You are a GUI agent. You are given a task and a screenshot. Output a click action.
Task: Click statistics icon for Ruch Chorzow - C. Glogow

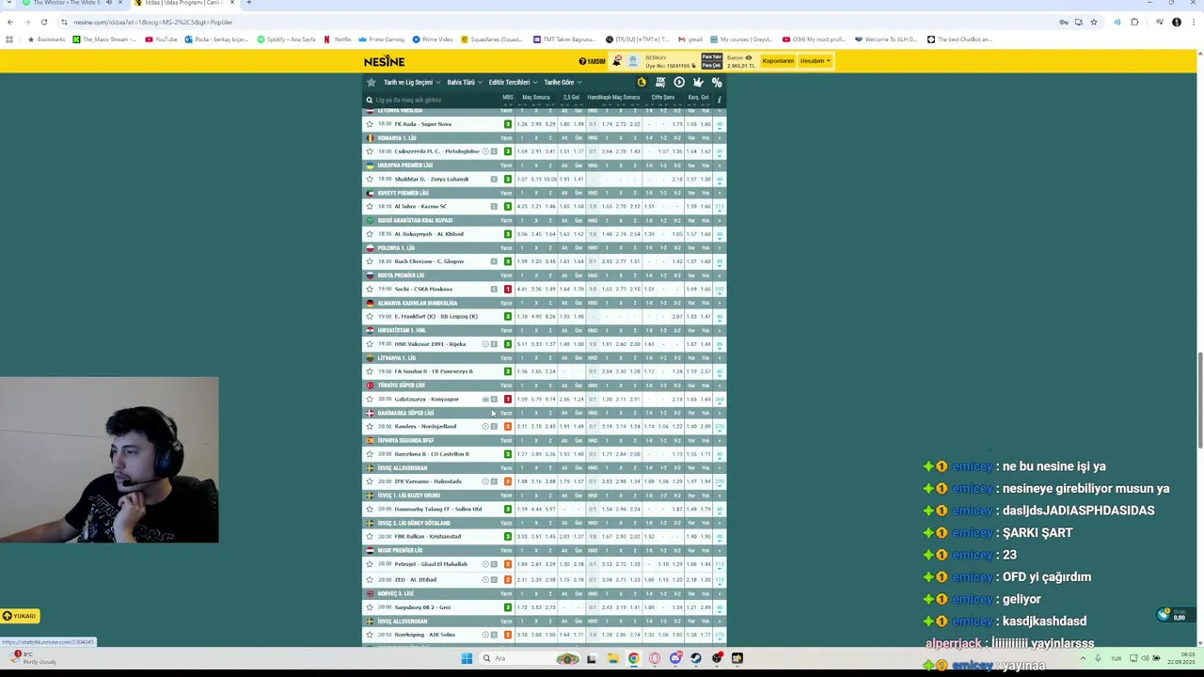(494, 261)
